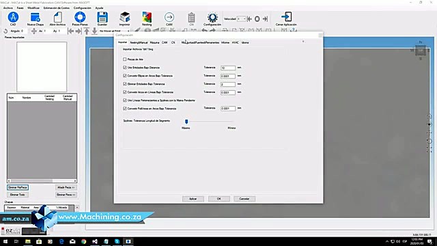437x246 pixels.
Task: Uncheck Convertir Polilíneas en Arcos Bajo Tolerancia
Action: point(124,108)
